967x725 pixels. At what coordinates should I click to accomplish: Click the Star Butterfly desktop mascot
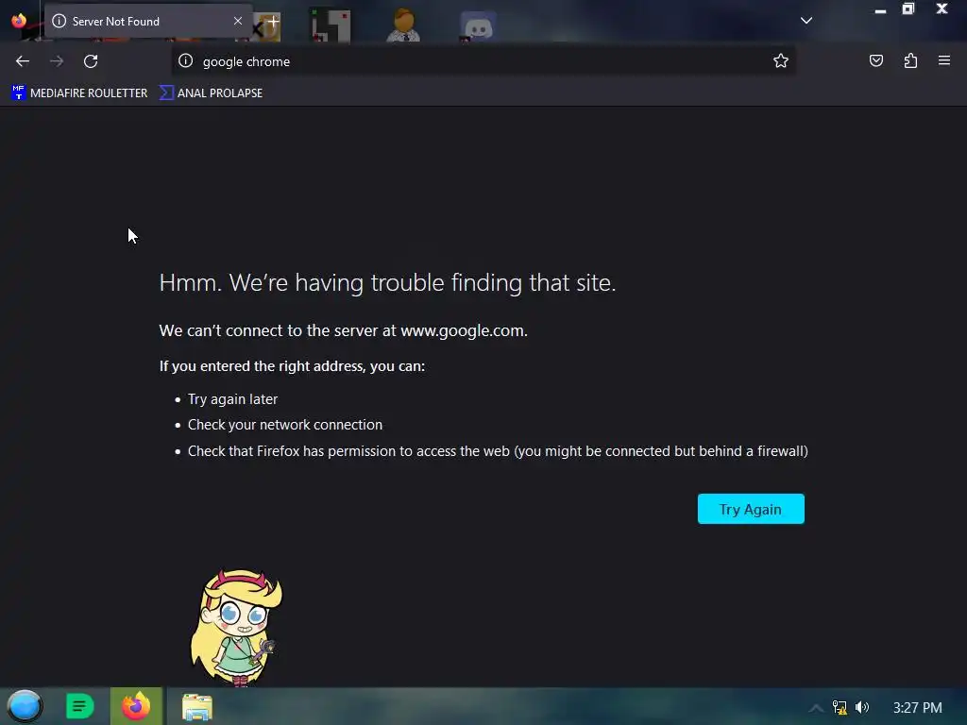[237, 627]
